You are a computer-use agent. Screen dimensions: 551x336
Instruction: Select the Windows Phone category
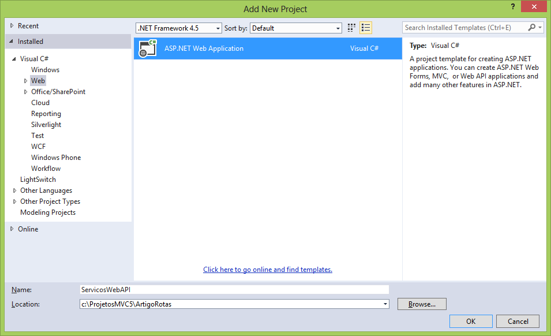pos(56,158)
